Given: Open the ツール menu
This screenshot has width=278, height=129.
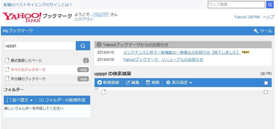Looking at the screenshot, I should pos(263,31).
